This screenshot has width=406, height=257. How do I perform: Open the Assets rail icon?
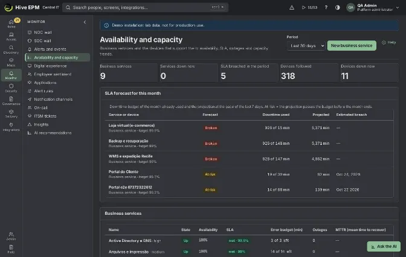(11, 36)
